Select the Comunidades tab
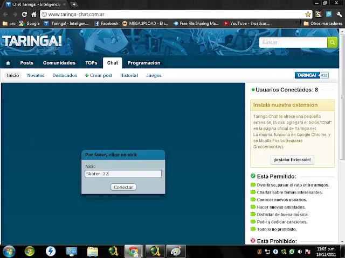The width and height of the screenshot is (345, 258). pos(59,63)
